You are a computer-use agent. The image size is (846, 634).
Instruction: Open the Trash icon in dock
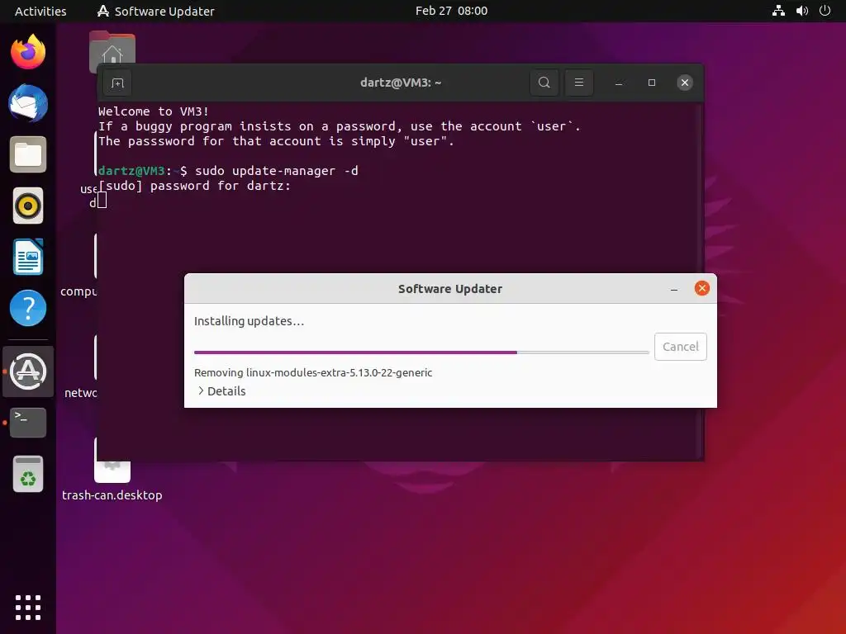coord(28,474)
